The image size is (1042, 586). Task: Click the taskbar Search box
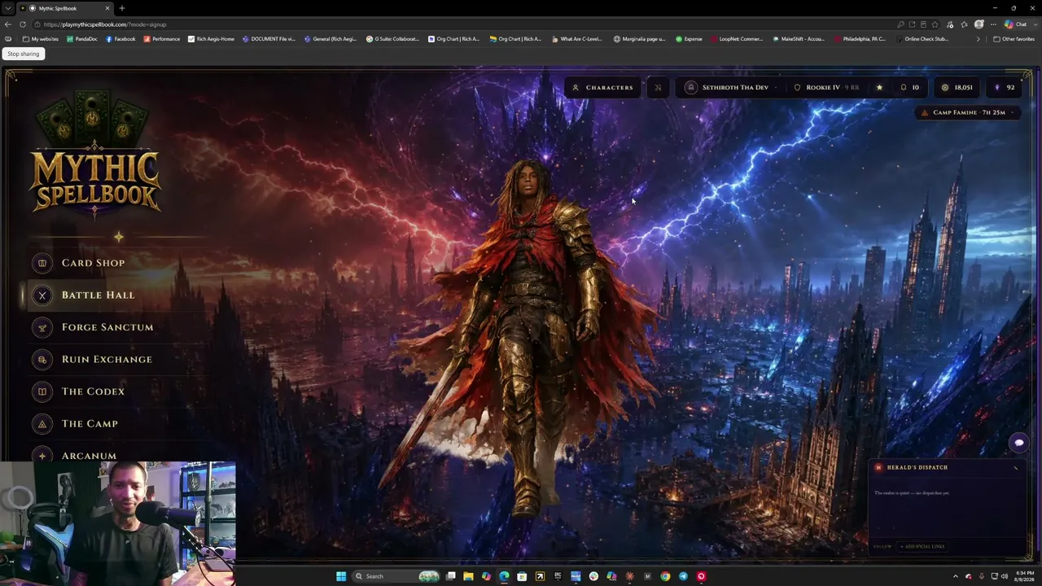point(396,576)
